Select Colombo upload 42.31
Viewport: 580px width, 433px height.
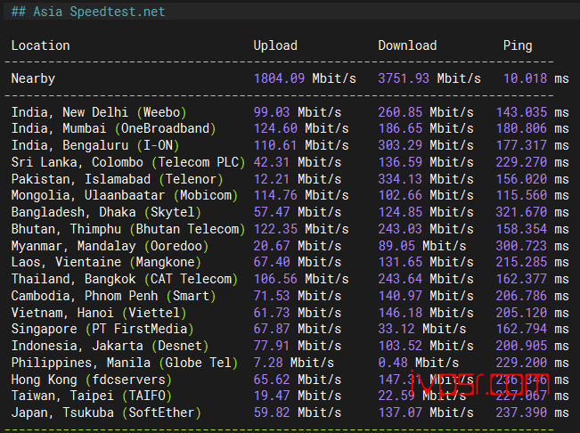click(272, 162)
